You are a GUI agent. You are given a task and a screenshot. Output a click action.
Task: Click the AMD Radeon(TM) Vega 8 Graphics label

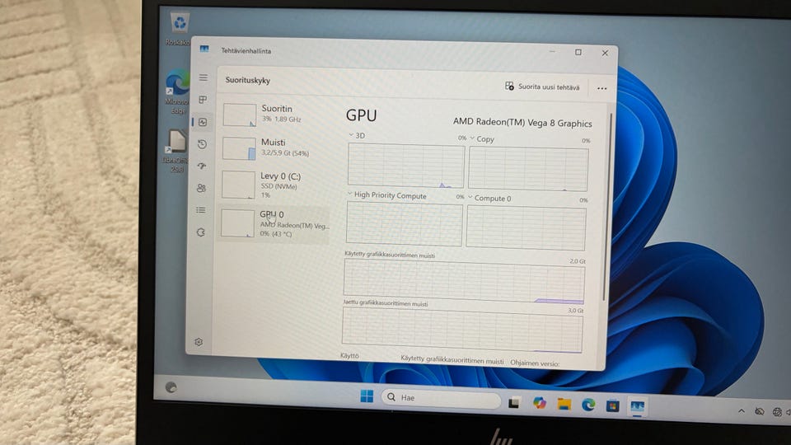tap(522, 123)
